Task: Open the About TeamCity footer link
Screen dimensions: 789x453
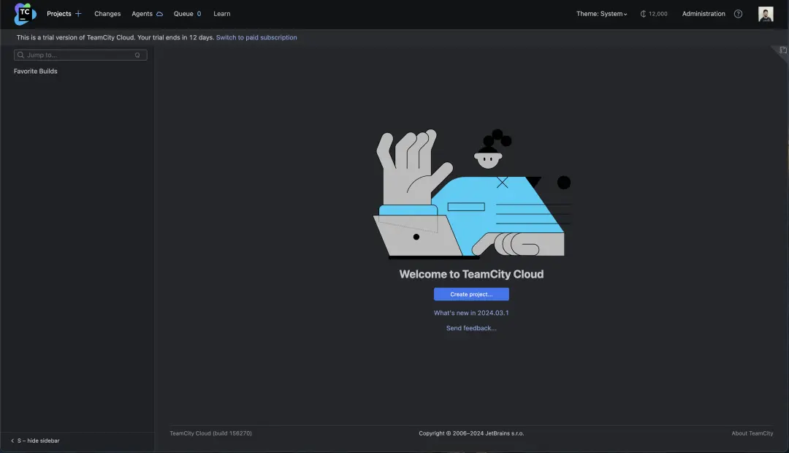Action: coord(752,433)
